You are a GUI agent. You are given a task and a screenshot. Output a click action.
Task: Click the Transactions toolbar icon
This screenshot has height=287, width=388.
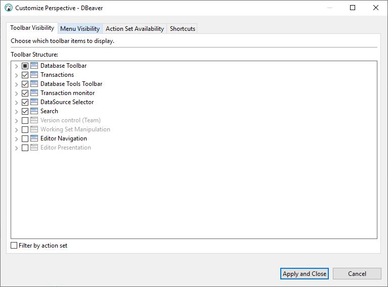34,75
